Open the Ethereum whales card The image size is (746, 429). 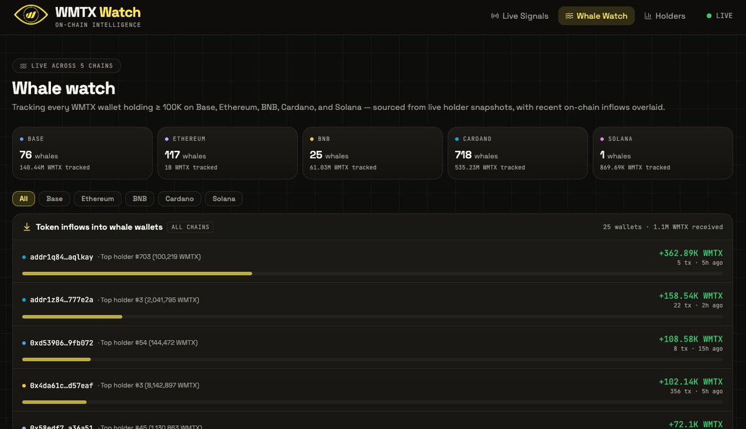click(227, 153)
